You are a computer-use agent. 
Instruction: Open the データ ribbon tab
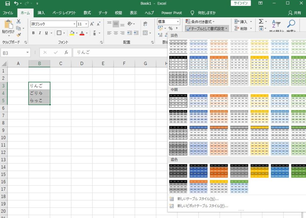(103, 13)
